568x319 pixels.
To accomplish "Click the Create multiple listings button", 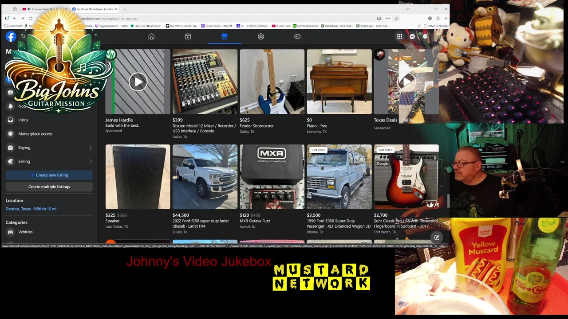I will 49,187.
